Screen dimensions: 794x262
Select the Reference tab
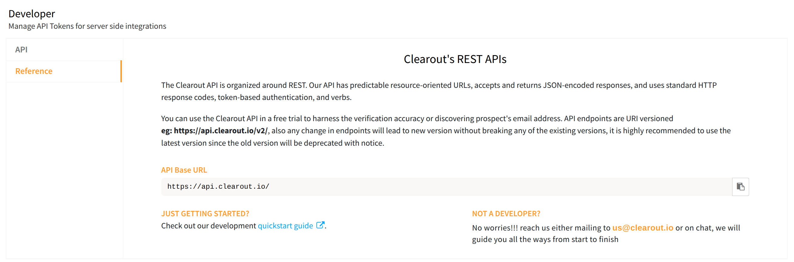(x=34, y=71)
